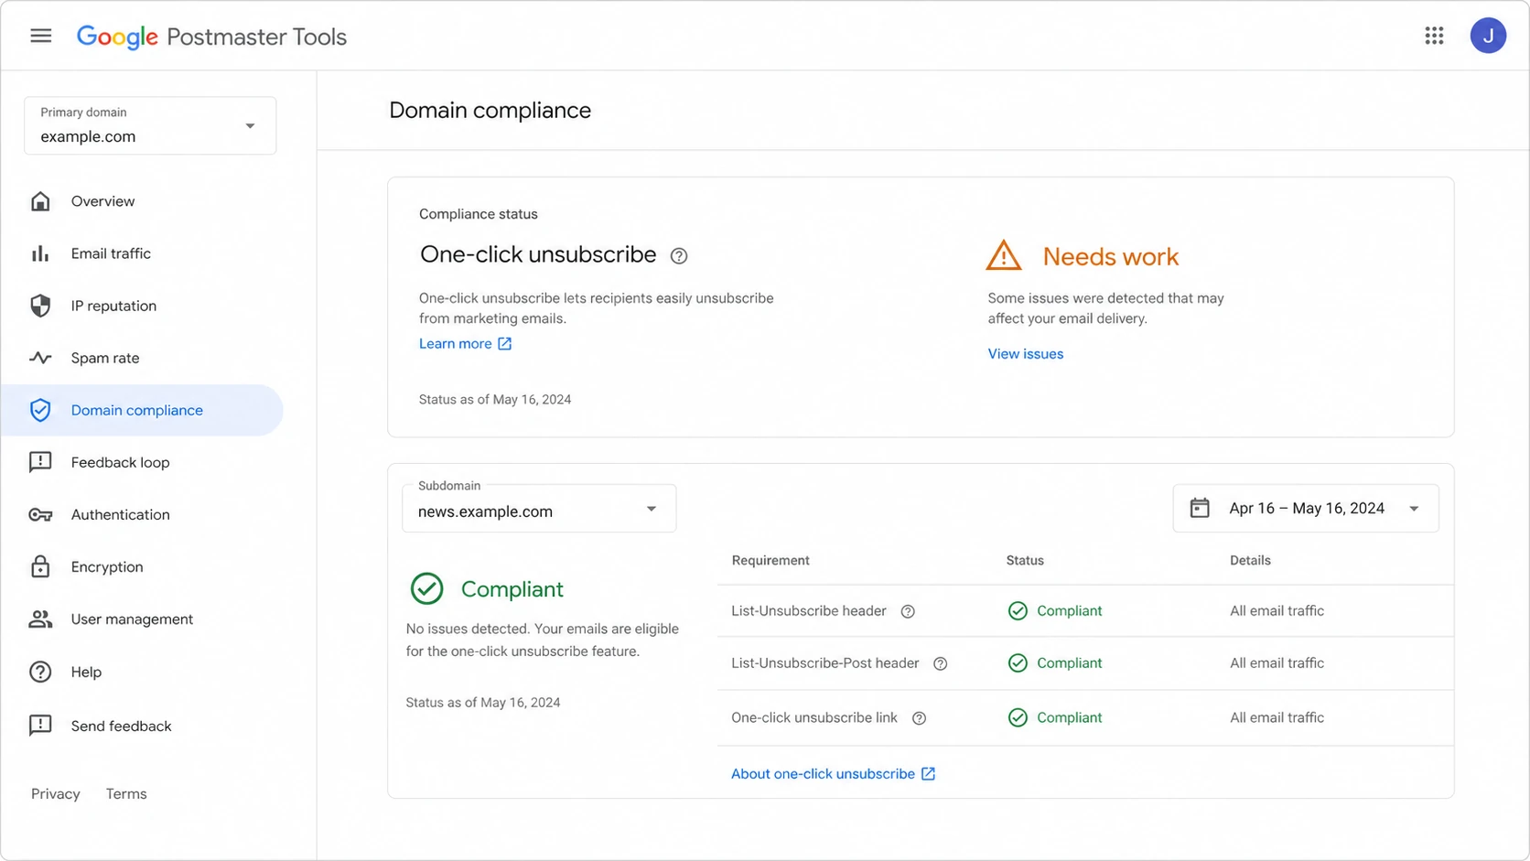Click the Terms footer link
This screenshot has width=1530, height=861.
(x=126, y=794)
